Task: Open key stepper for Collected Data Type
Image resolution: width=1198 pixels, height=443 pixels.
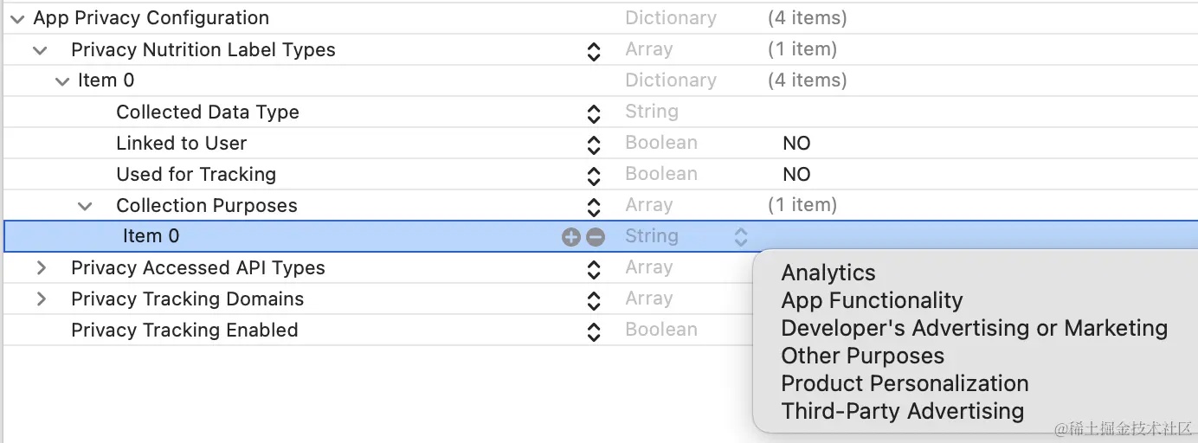Action: click(594, 113)
